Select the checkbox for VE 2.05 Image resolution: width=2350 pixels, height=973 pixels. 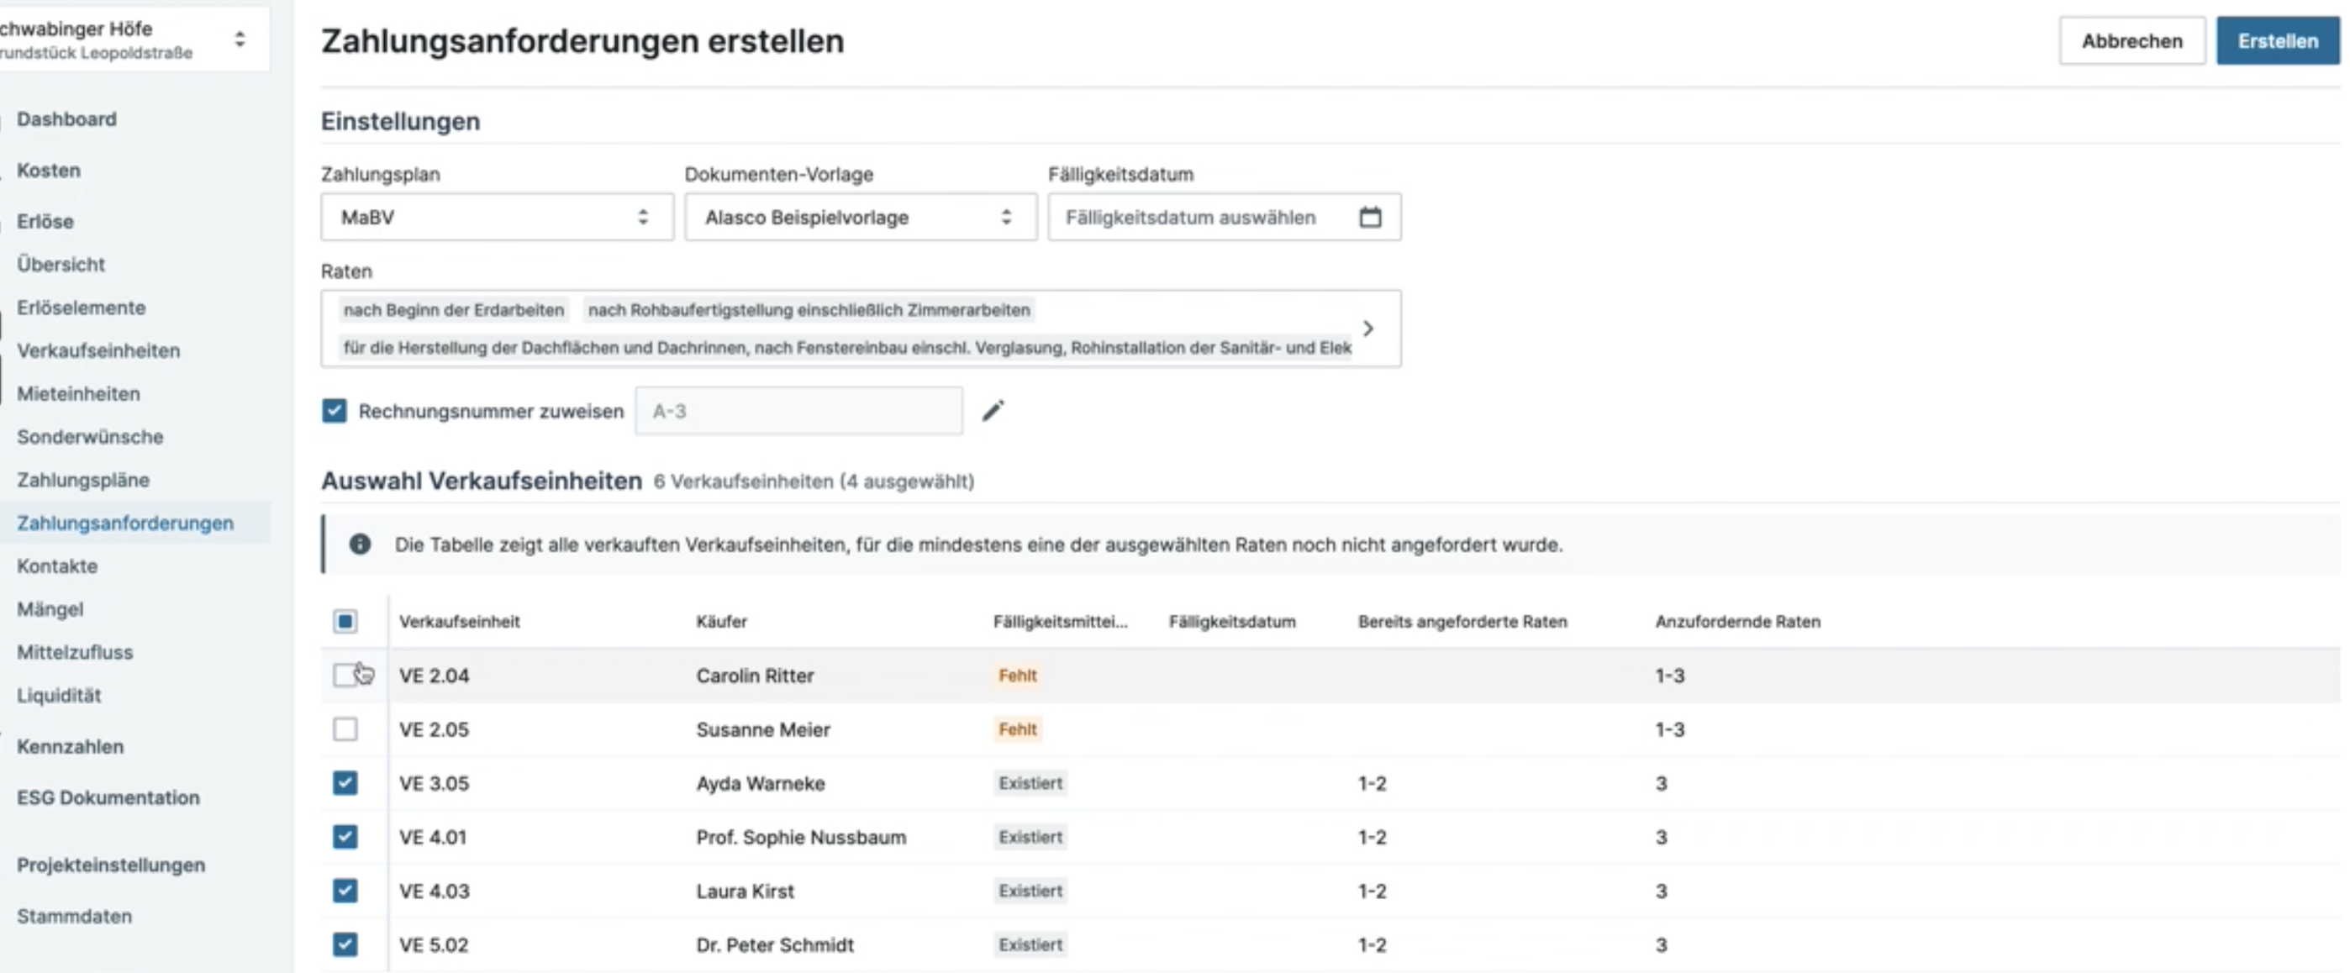(345, 729)
